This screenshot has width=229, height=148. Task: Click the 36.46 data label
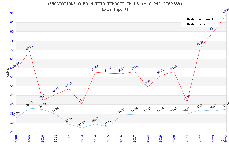(213, 107)
